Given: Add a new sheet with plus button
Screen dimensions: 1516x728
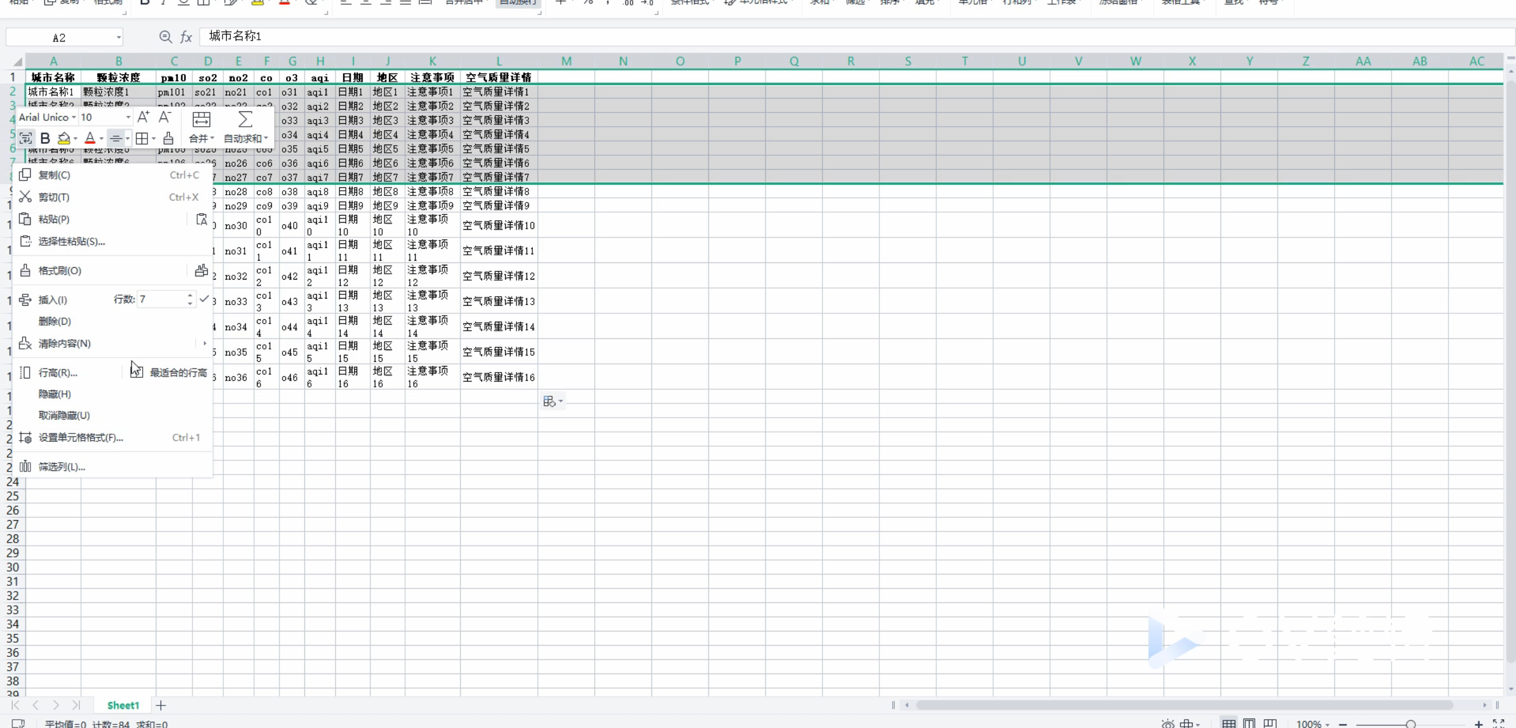Looking at the screenshot, I should coord(160,705).
